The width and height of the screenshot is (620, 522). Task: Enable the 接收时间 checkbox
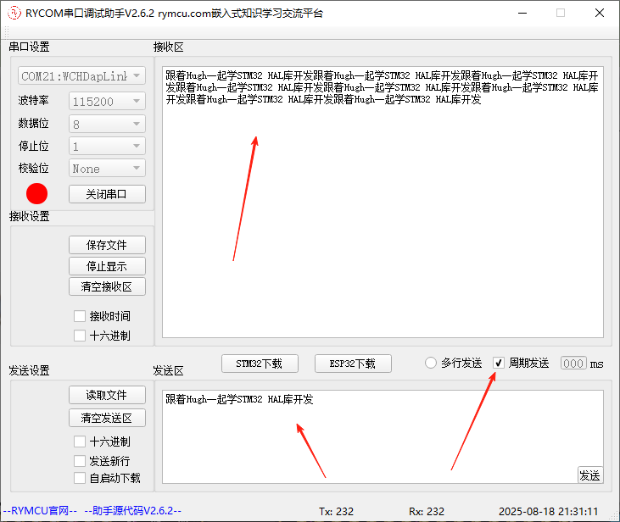pos(80,316)
